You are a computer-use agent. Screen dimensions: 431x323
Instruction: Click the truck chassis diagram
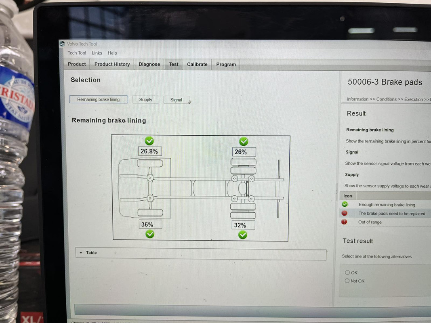coord(201,188)
